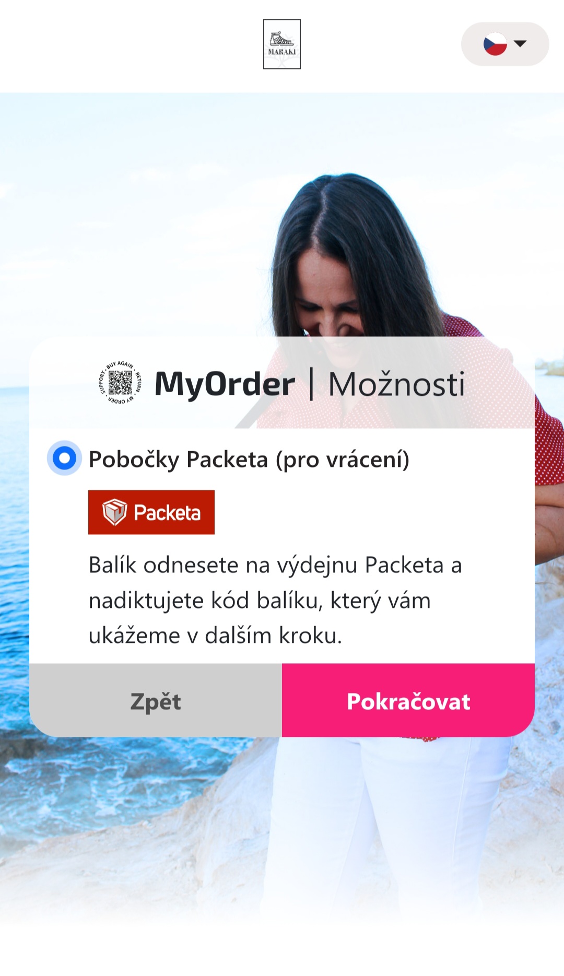Choose option label Pobočky Packeta (pro vrácení)
This screenshot has width=564, height=976.
(249, 460)
